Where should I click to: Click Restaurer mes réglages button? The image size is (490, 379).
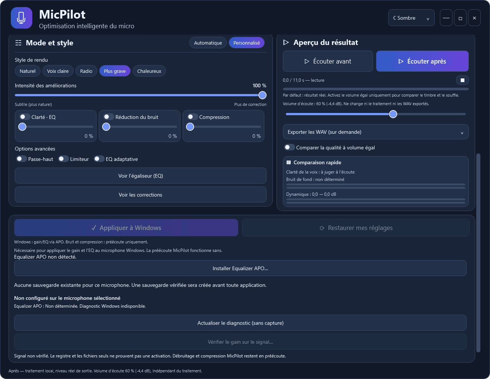coord(356,228)
